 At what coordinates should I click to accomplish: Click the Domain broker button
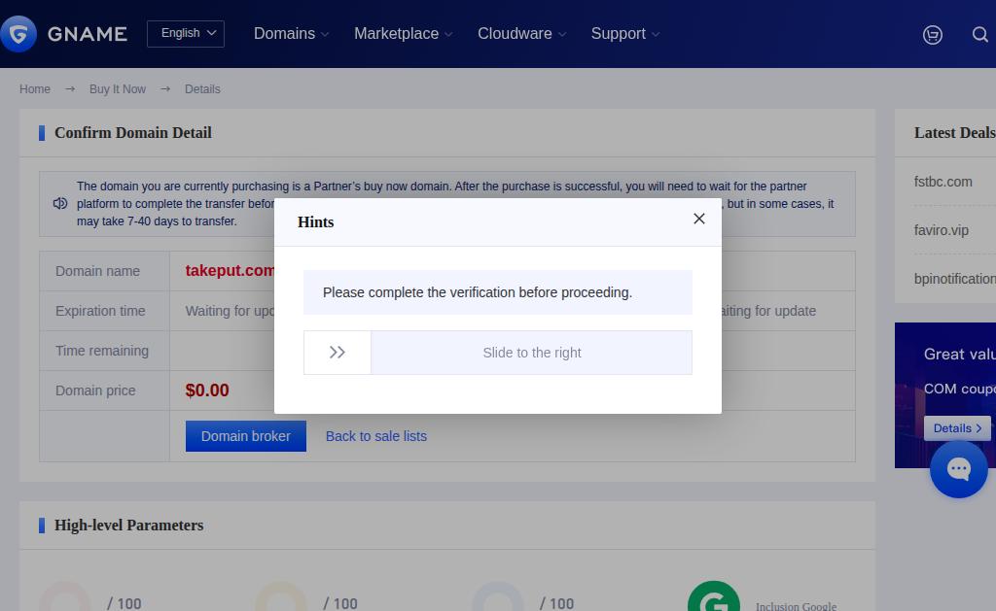(x=246, y=436)
